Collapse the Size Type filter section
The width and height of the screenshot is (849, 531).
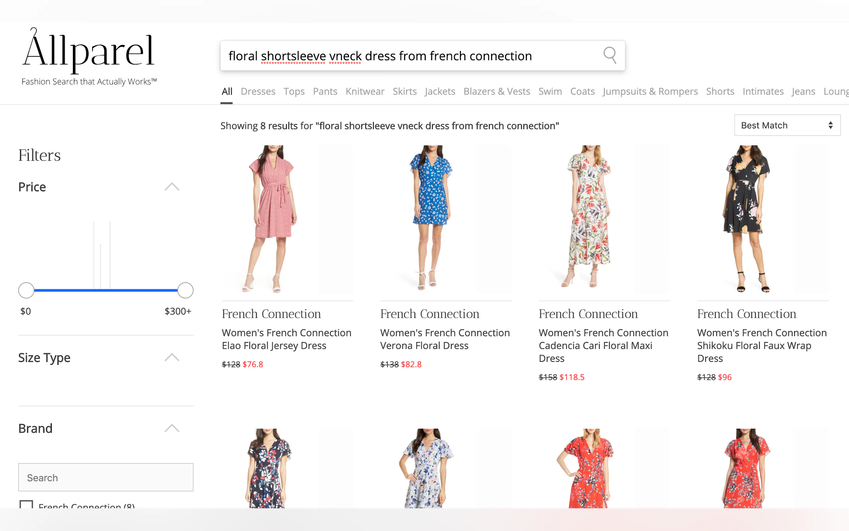point(171,357)
